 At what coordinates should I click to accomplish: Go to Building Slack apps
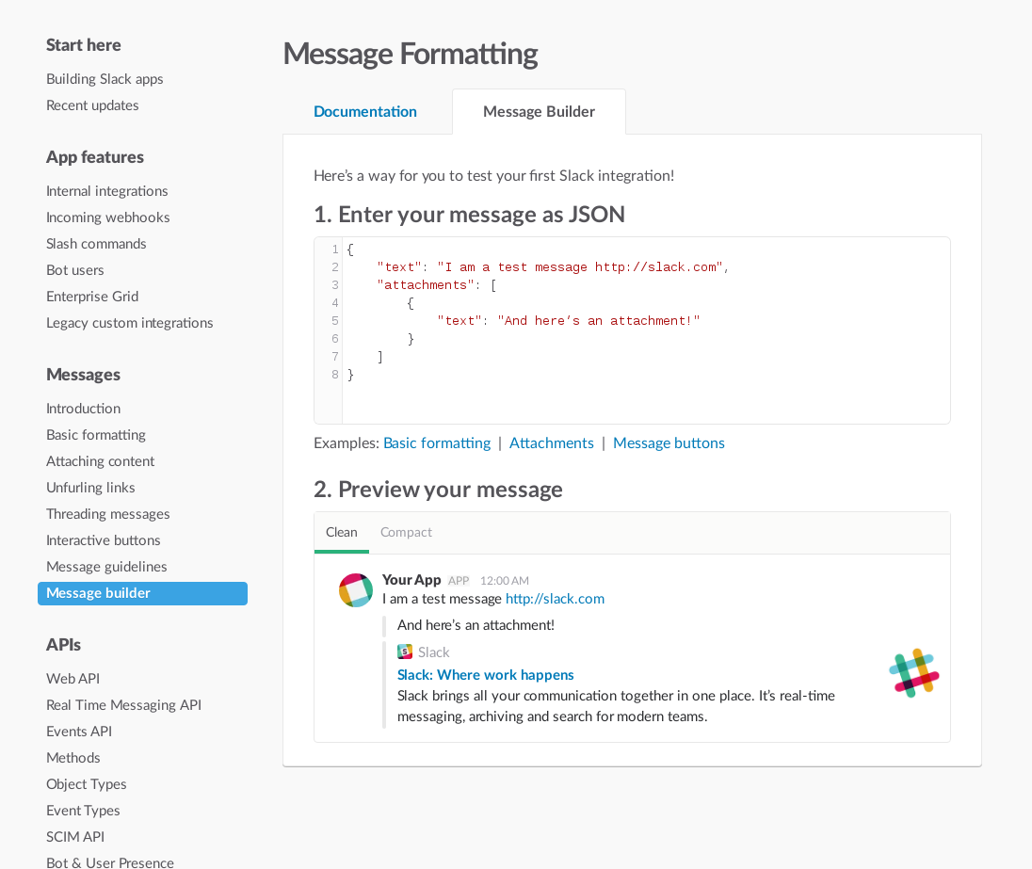pos(105,79)
